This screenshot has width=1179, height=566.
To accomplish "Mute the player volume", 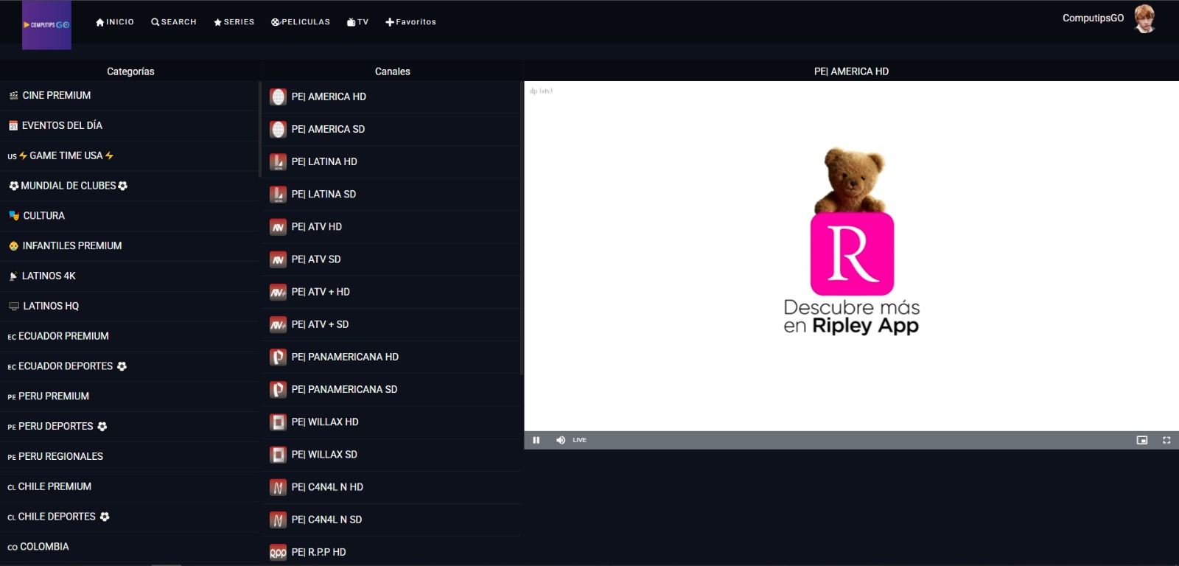I will [561, 440].
